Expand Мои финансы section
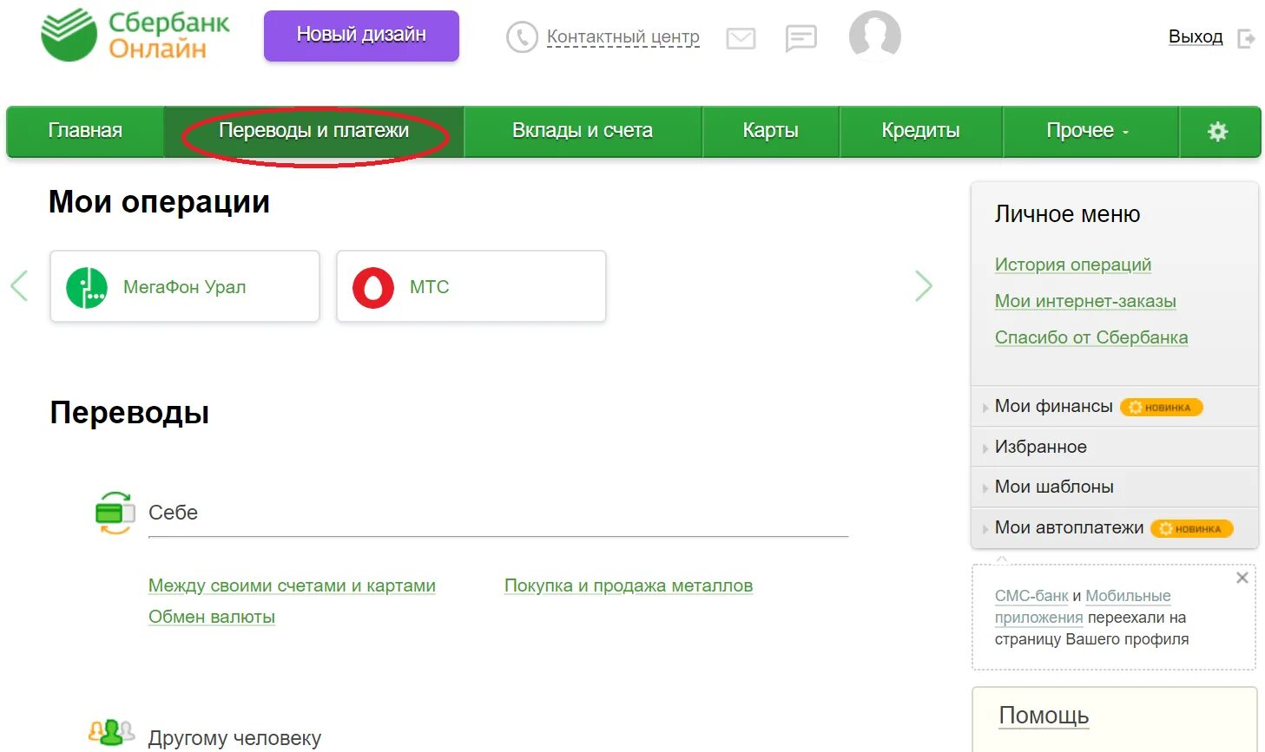This screenshot has width=1265, height=752. [1053, 406]
